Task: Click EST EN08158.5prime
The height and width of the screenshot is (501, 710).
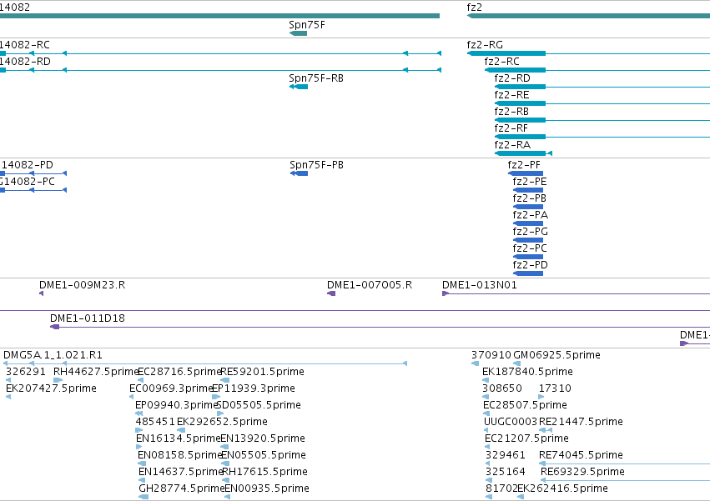Action: click(x=180, y=455)
